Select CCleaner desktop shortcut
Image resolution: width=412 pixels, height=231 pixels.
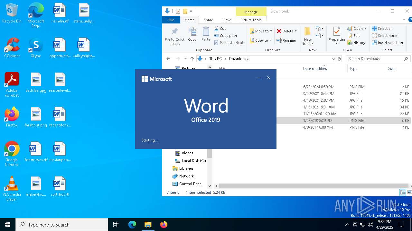pos(12,48)
